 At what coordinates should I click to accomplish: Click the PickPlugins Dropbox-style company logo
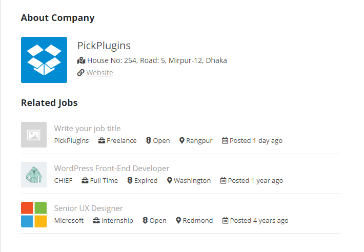(x=44, y=60)
